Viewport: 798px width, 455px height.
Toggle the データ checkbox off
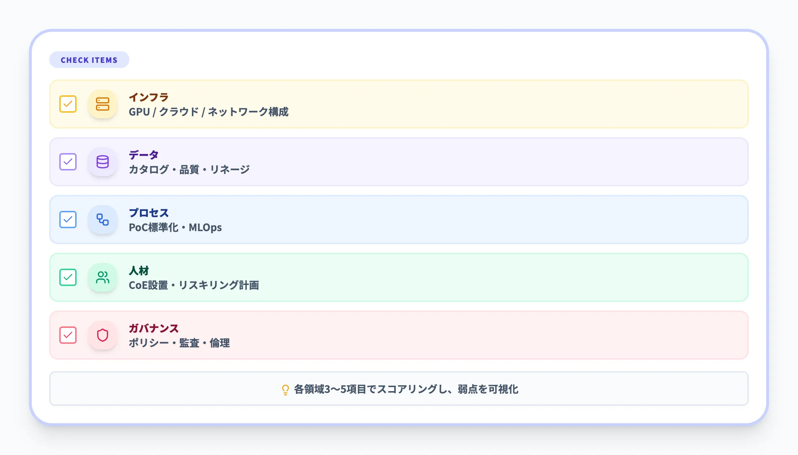click(68, 162)
